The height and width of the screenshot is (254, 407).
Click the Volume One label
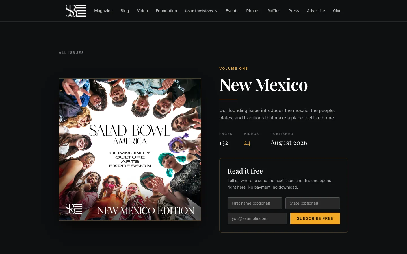(233, 69)
